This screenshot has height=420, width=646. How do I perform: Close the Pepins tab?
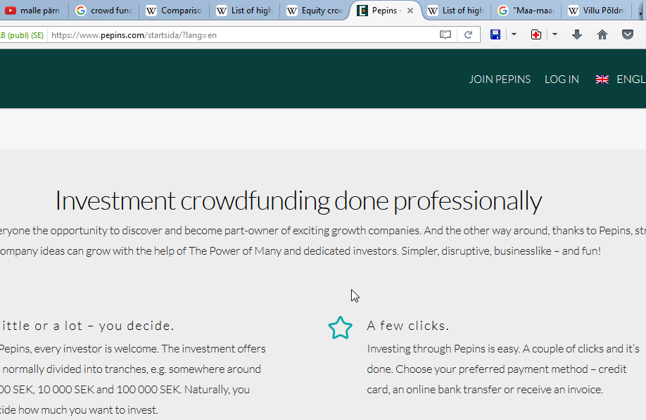[410, 11]
